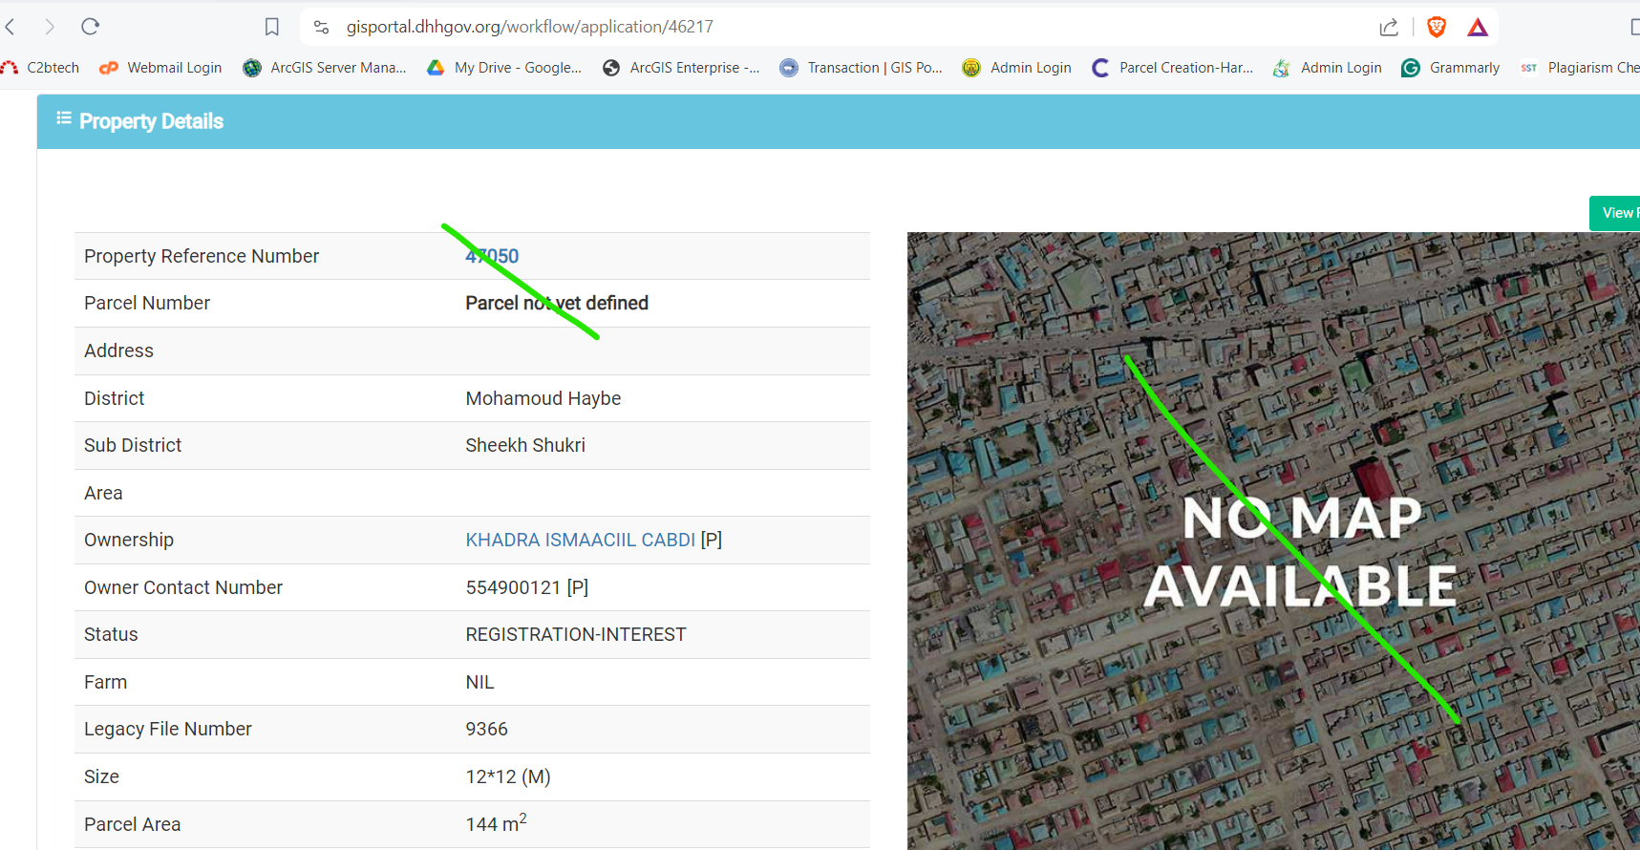The width and height of the screenshot is (1640, 850).
Task: Open the Webmail Login bookmark
Action: [161, 68]
